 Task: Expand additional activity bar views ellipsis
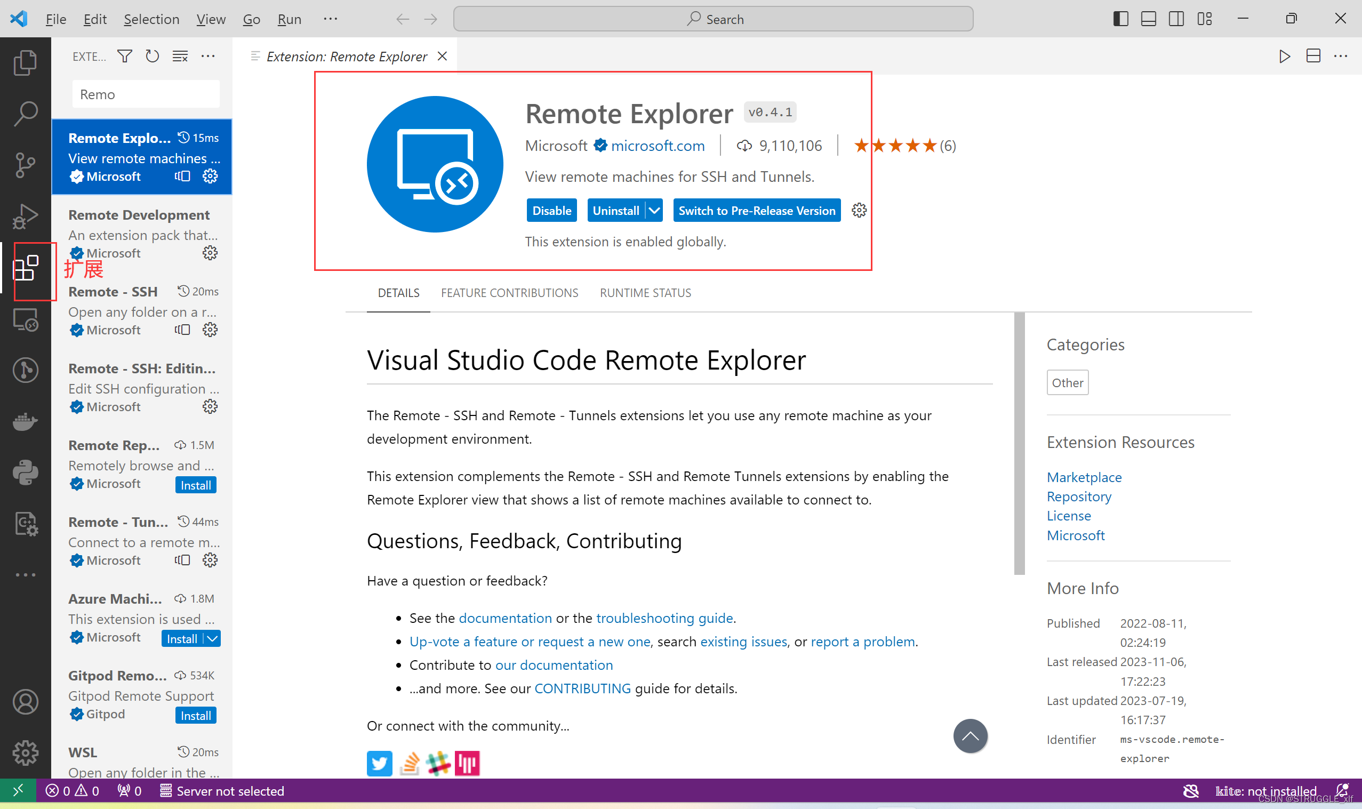pyautogui.click(x=25, y=574)
